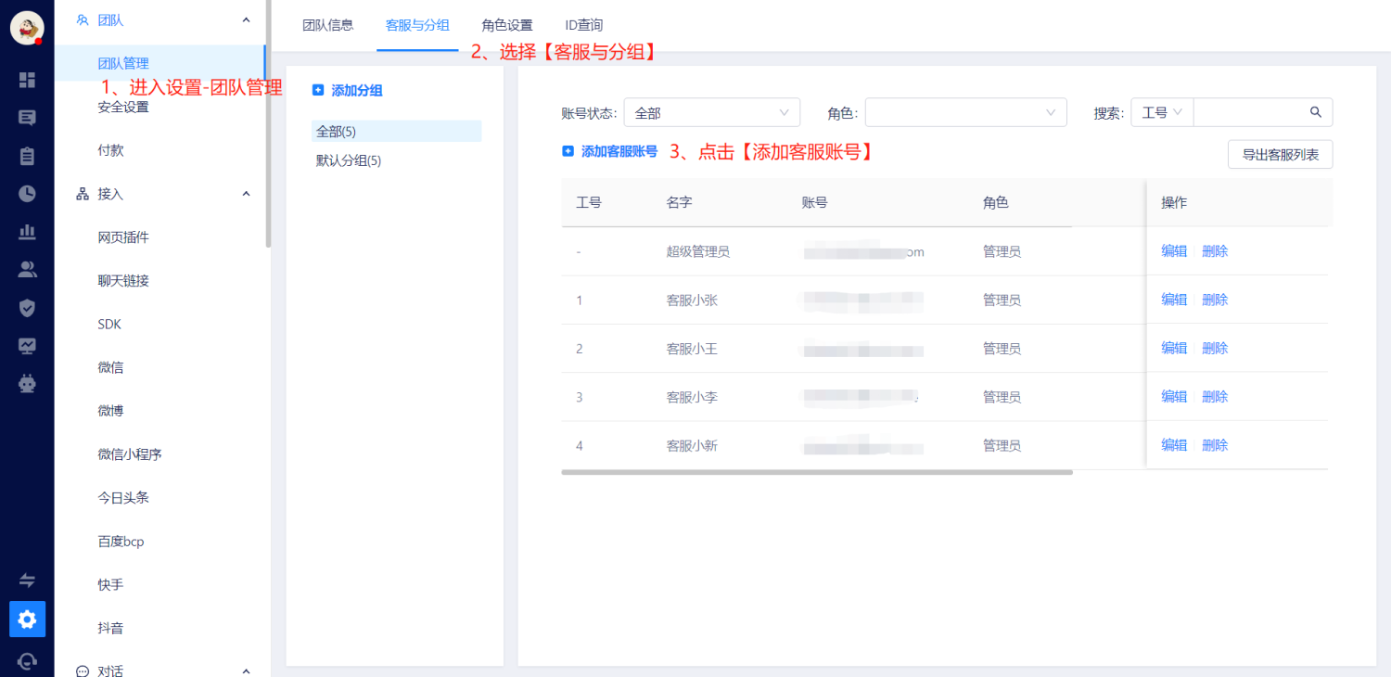Open the clipboard tickets icon
Image resolution: width=1391 pixels, height=677 pixels.
pos(27,156)
